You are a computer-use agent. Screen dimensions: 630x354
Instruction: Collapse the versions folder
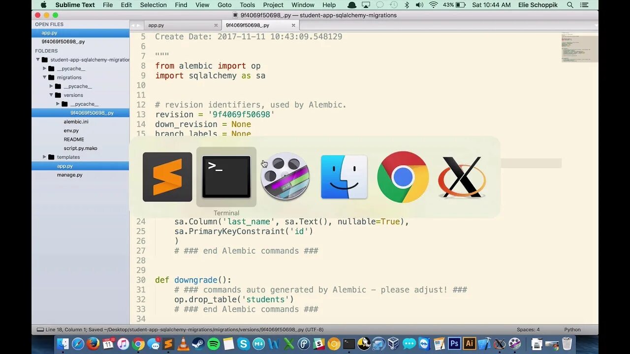[51, 95]
